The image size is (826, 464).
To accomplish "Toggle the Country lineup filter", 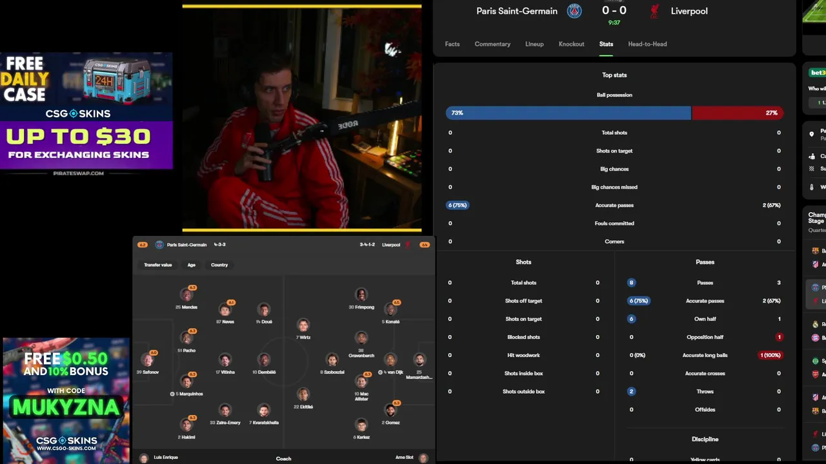I will point(219,265).
